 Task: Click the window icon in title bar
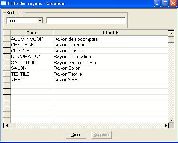(3, 3)
